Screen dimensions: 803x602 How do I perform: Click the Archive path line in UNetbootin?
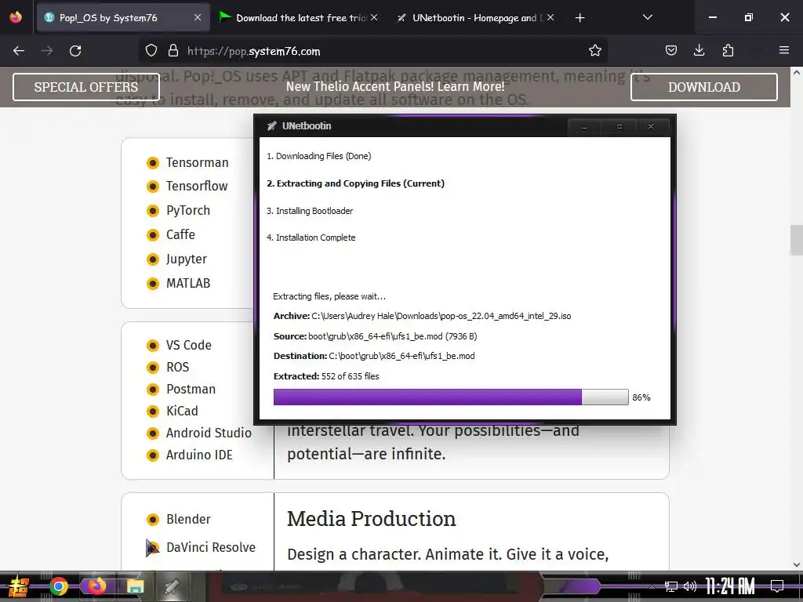tap(422, 316)
